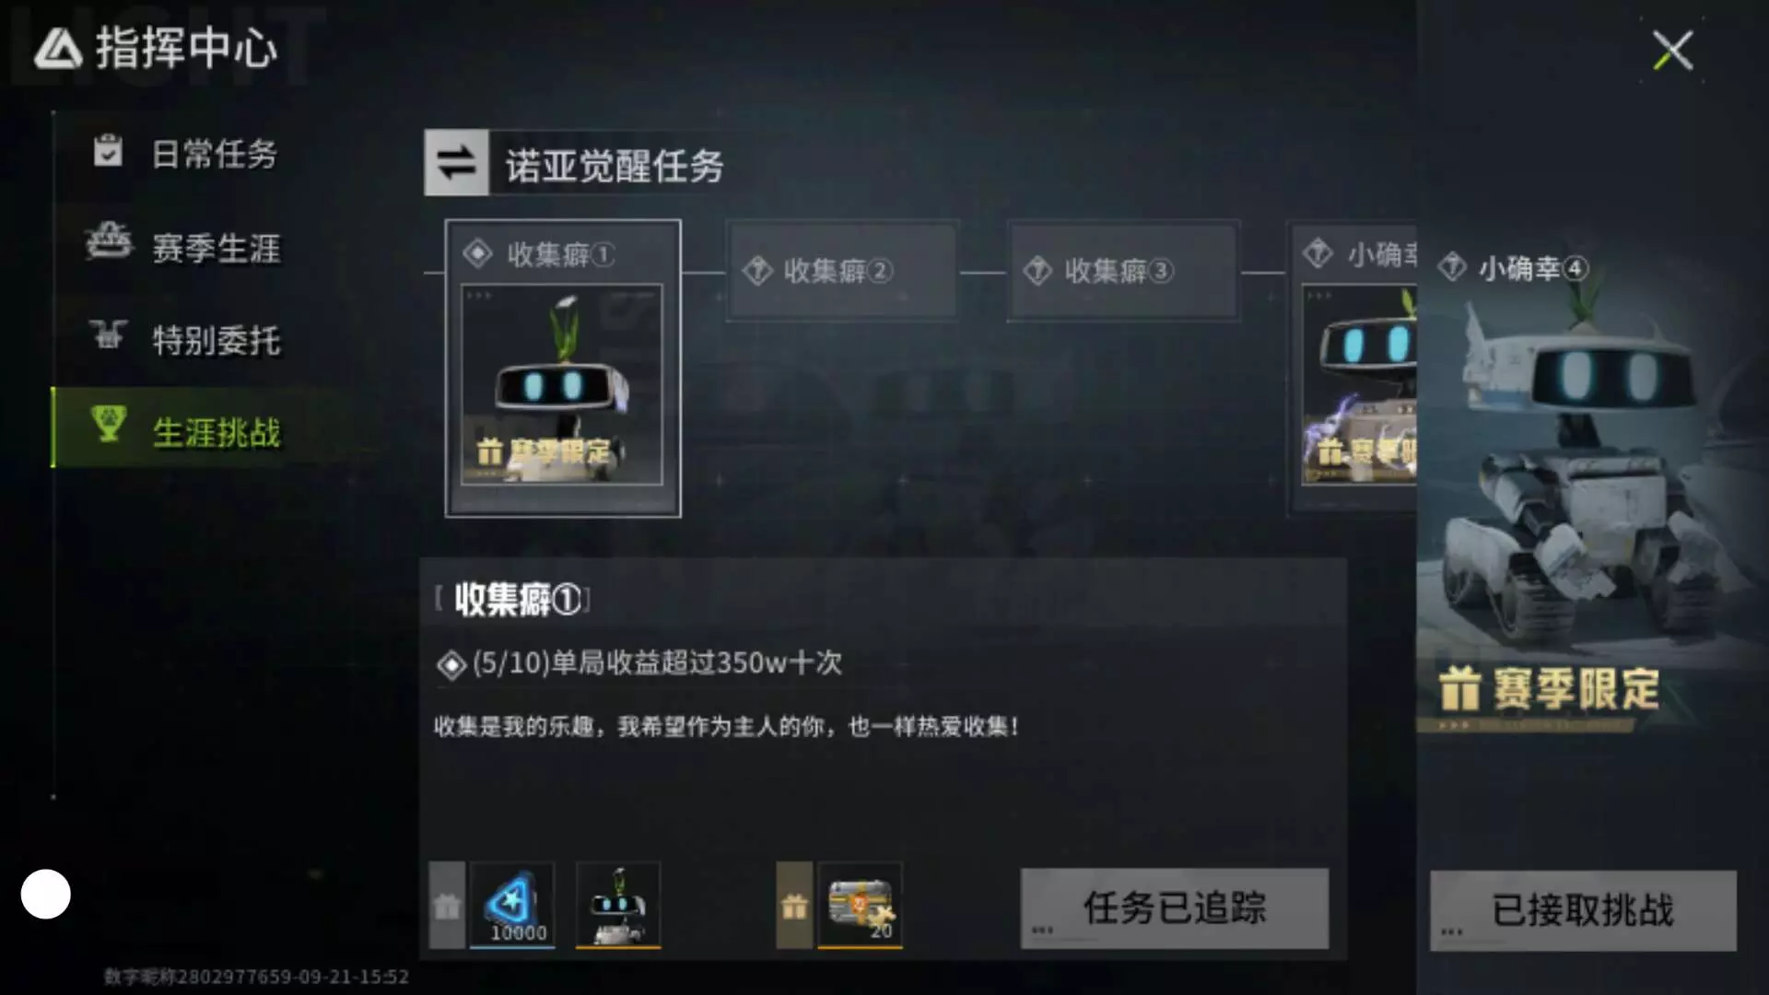Select the 收集癖② mission node
Viewport: 1769px width, 995px height.
click(x=841, y=271)
